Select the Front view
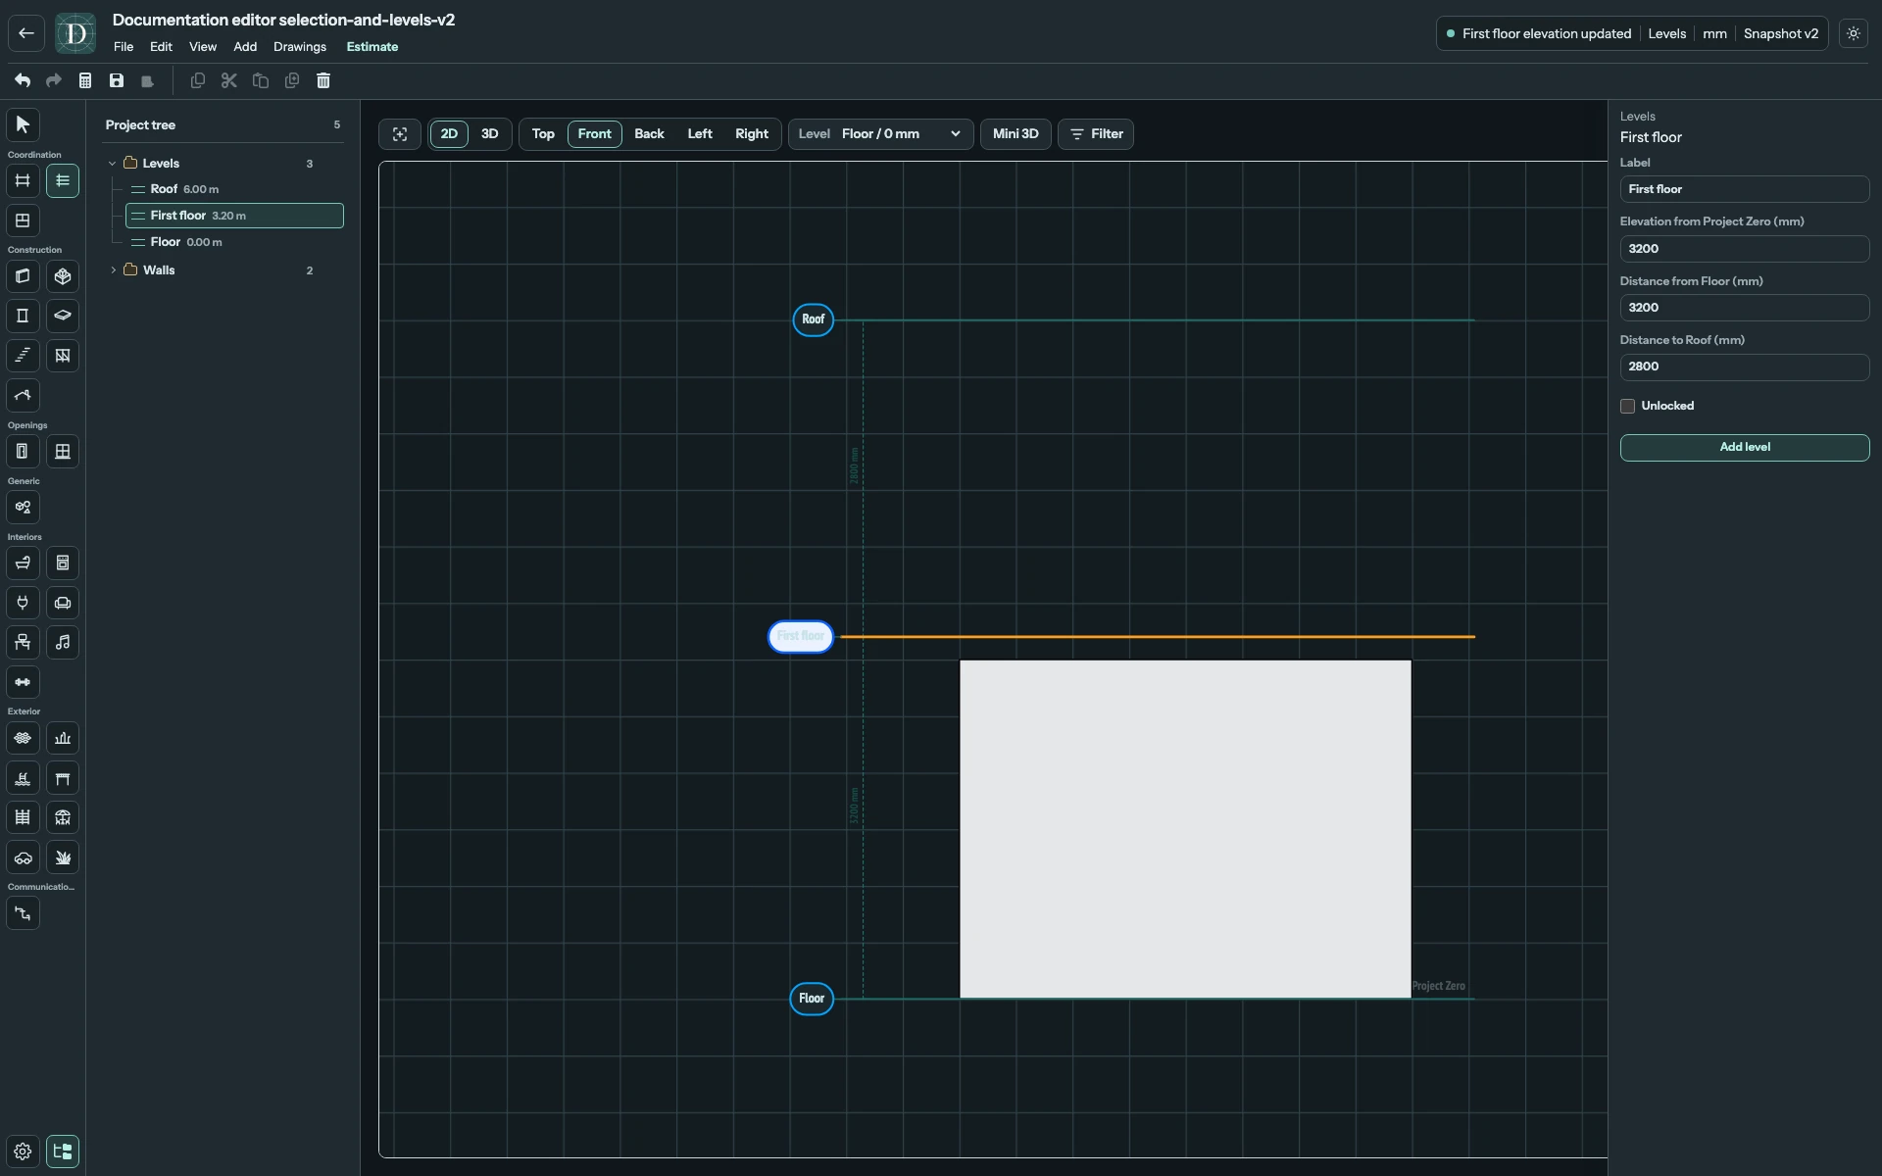1882x1176 pixels. 595,134
